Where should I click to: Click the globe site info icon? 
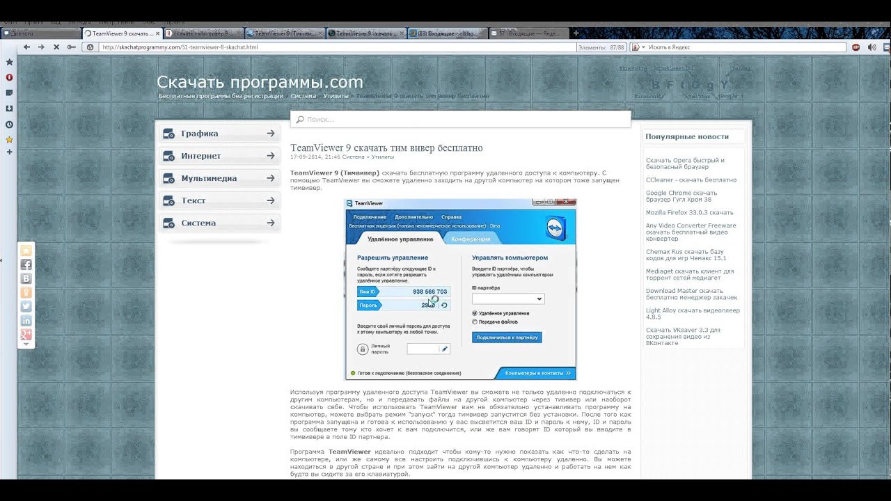coord(90,47)
